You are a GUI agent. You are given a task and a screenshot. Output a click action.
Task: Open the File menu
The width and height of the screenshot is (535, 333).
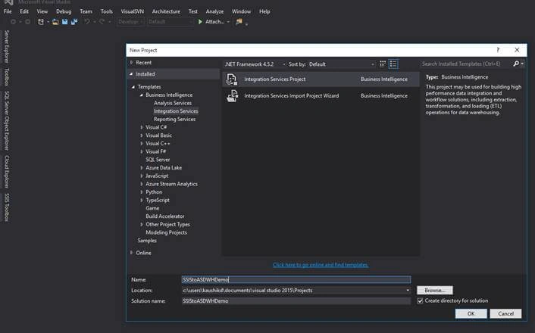coord(8,11)
